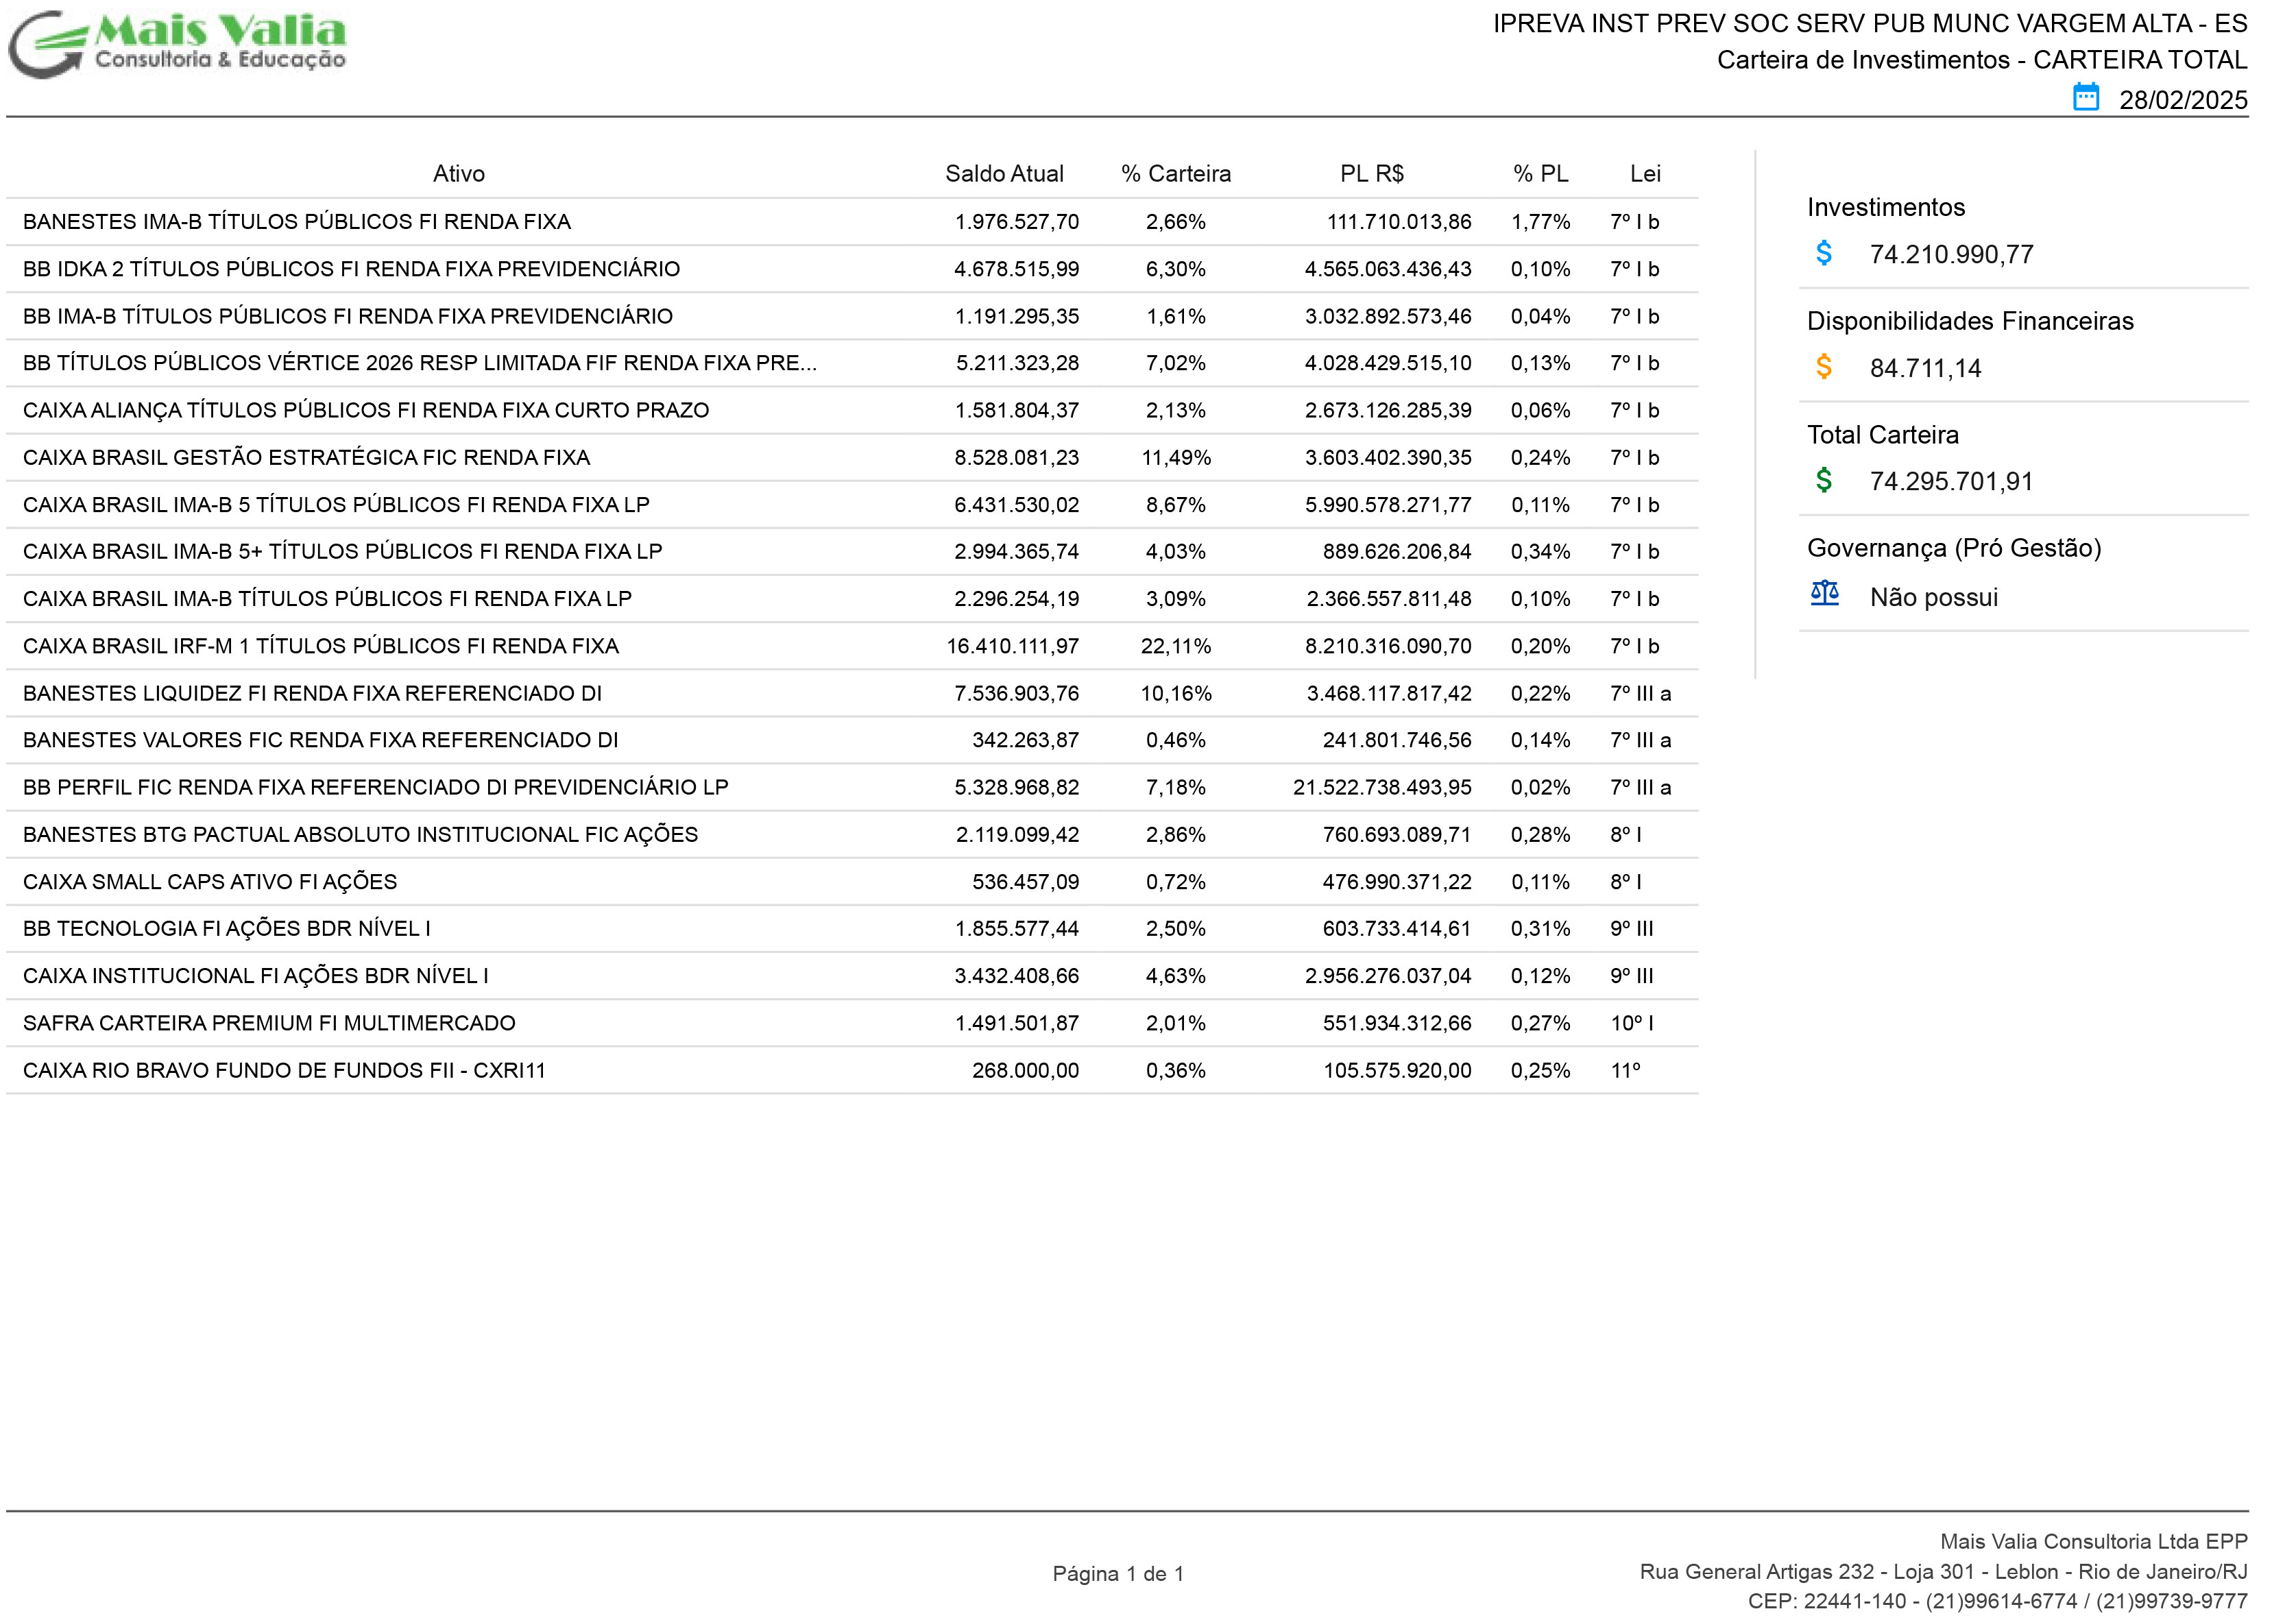Select row BANESTES IMA-B TÍTULOS PÚBLICOS FI RENDA FIXA
This screenshot has height=1620, width=2296.
[852, 222]
